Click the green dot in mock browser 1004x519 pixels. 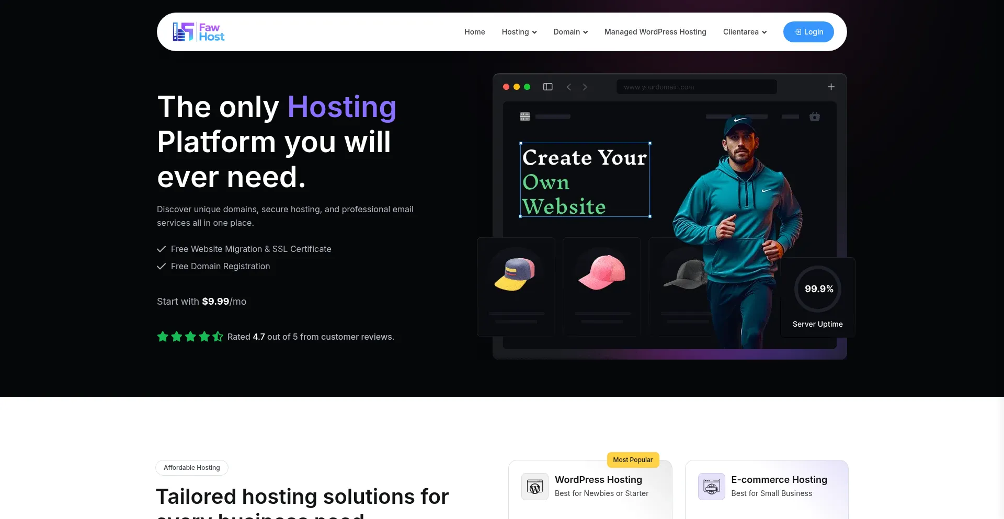[x=527, y=87]
